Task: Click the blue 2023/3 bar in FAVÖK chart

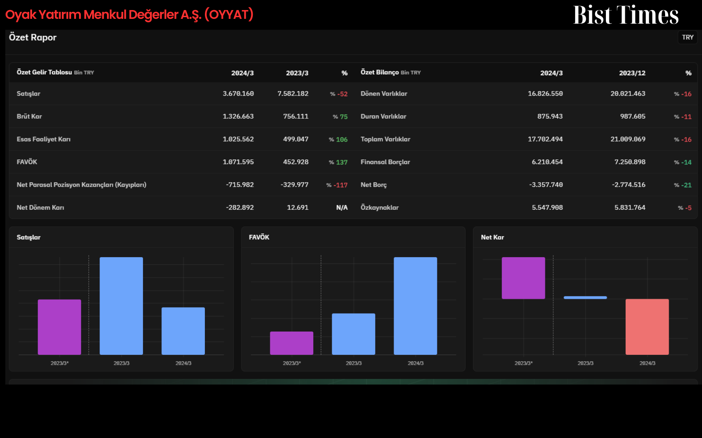Action: (x=354, y=334)
